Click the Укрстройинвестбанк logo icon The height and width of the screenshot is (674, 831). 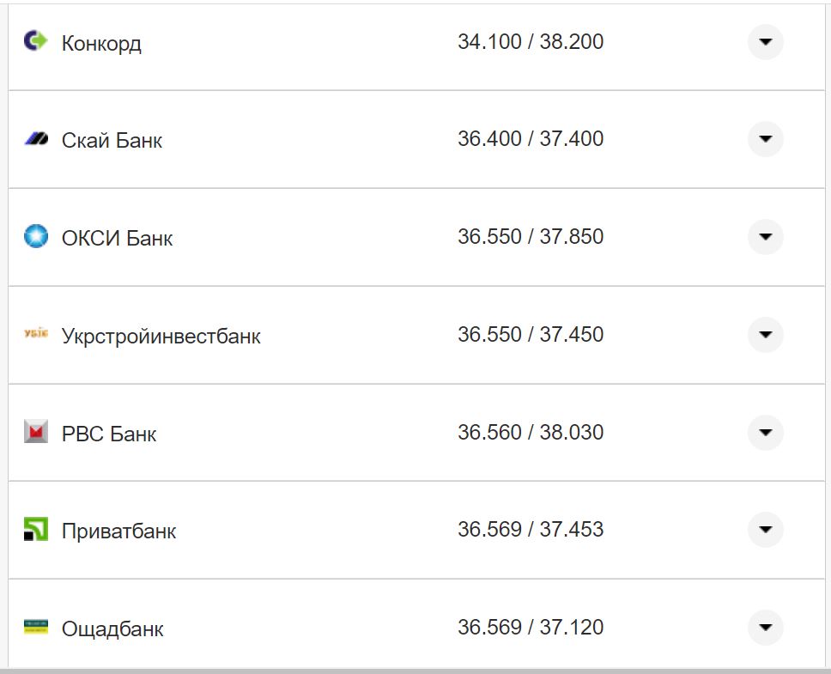(x=36, y=334)
